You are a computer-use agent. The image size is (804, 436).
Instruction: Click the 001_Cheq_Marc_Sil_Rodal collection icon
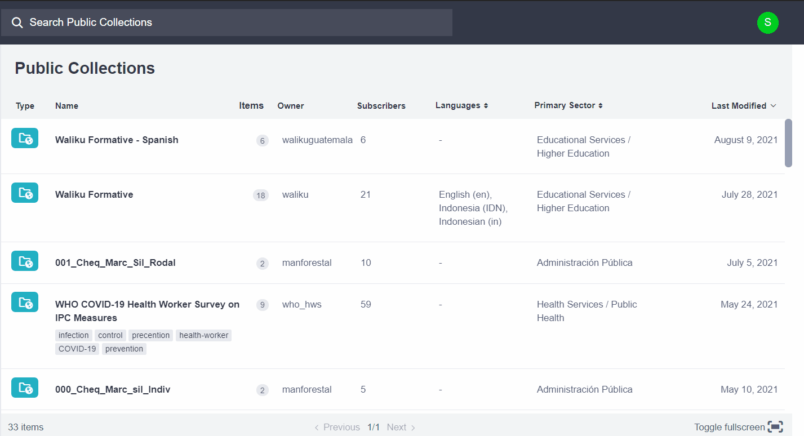(x=25, y=261)
